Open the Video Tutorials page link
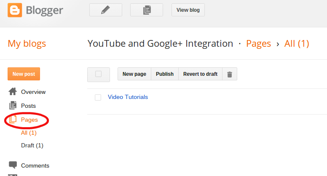The width and height of the screenshot is (327, 176). (128, 97)
